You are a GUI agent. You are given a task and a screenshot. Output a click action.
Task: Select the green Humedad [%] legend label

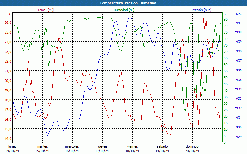pyautogui.click(x=124, y=10)
